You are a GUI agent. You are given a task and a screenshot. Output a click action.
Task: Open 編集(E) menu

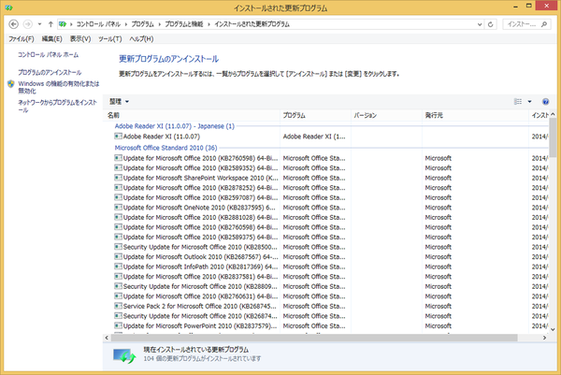[x=51, y=39]
